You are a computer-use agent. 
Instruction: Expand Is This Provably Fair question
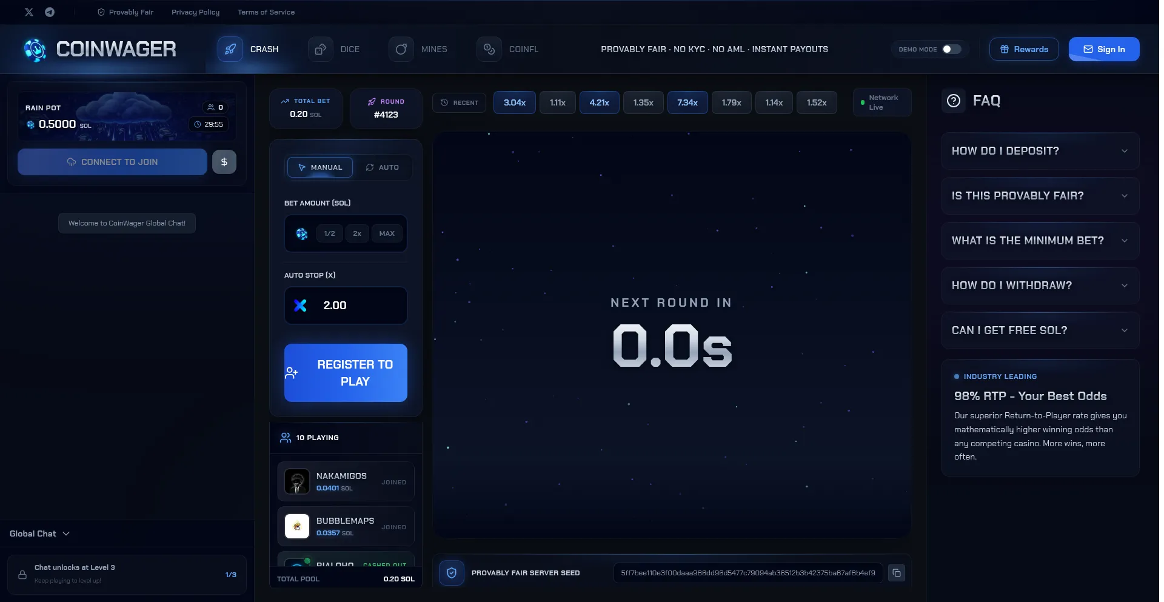tap(1040, 196)
